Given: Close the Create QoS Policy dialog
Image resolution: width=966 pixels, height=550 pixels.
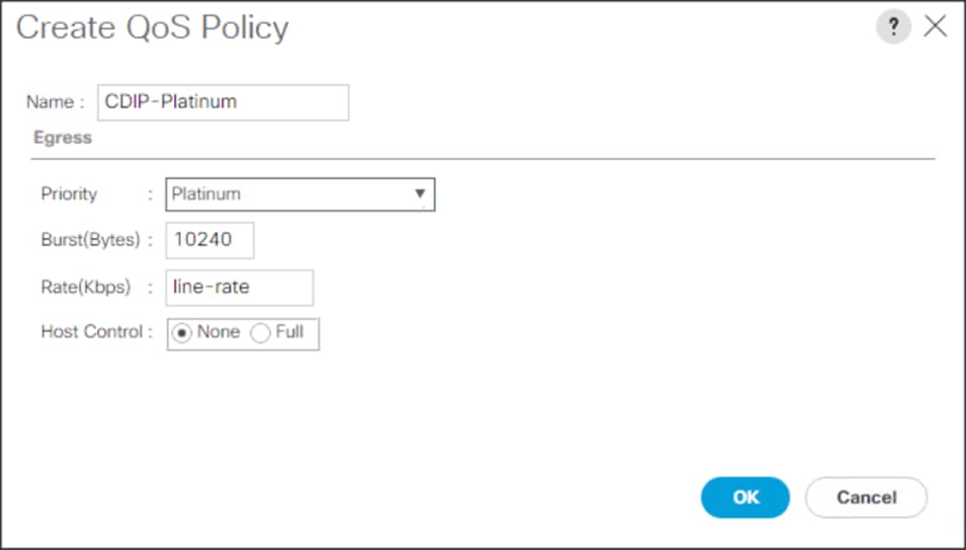Looking at the screenshot, I should click(935, 28).
